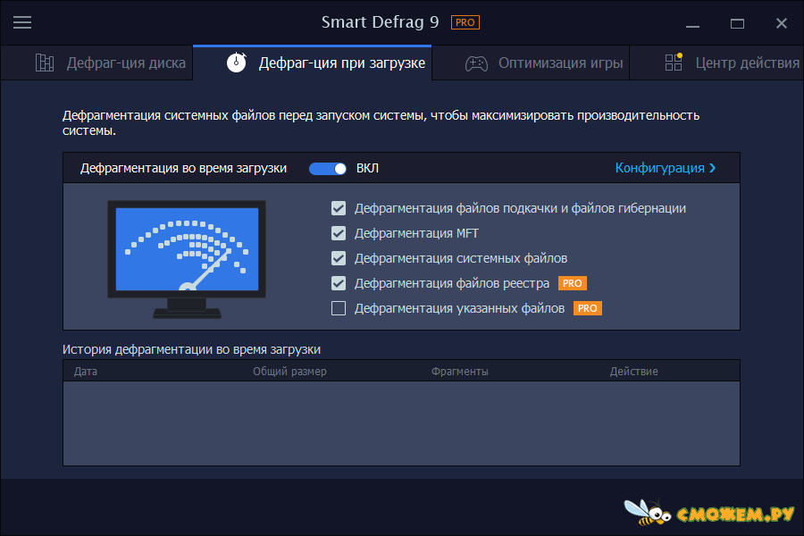Maximize the Smart Defrag window

[737, 23]
